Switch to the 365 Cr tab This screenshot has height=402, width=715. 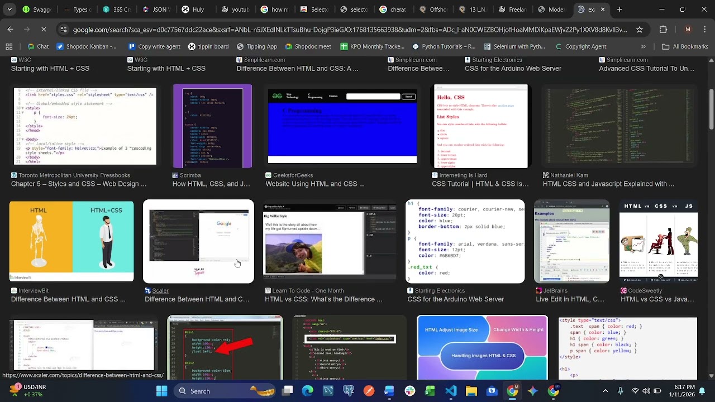tap(117, 9)
